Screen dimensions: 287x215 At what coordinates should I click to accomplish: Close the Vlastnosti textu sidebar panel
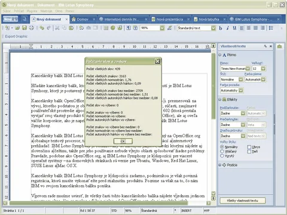click(271, 46)
